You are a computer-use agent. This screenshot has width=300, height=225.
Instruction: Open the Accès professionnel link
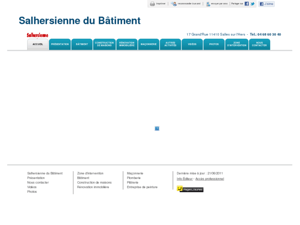tap(210, 179)
